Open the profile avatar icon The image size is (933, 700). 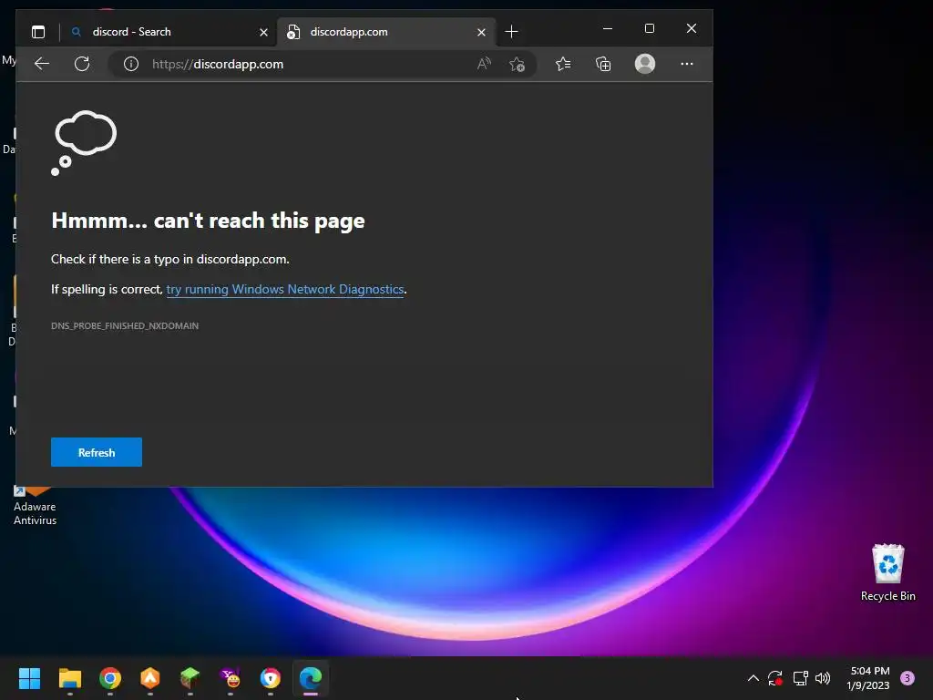tap(645, 64)
